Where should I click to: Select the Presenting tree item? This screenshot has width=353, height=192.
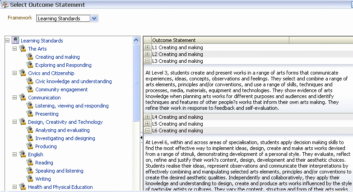click(47, 114)
